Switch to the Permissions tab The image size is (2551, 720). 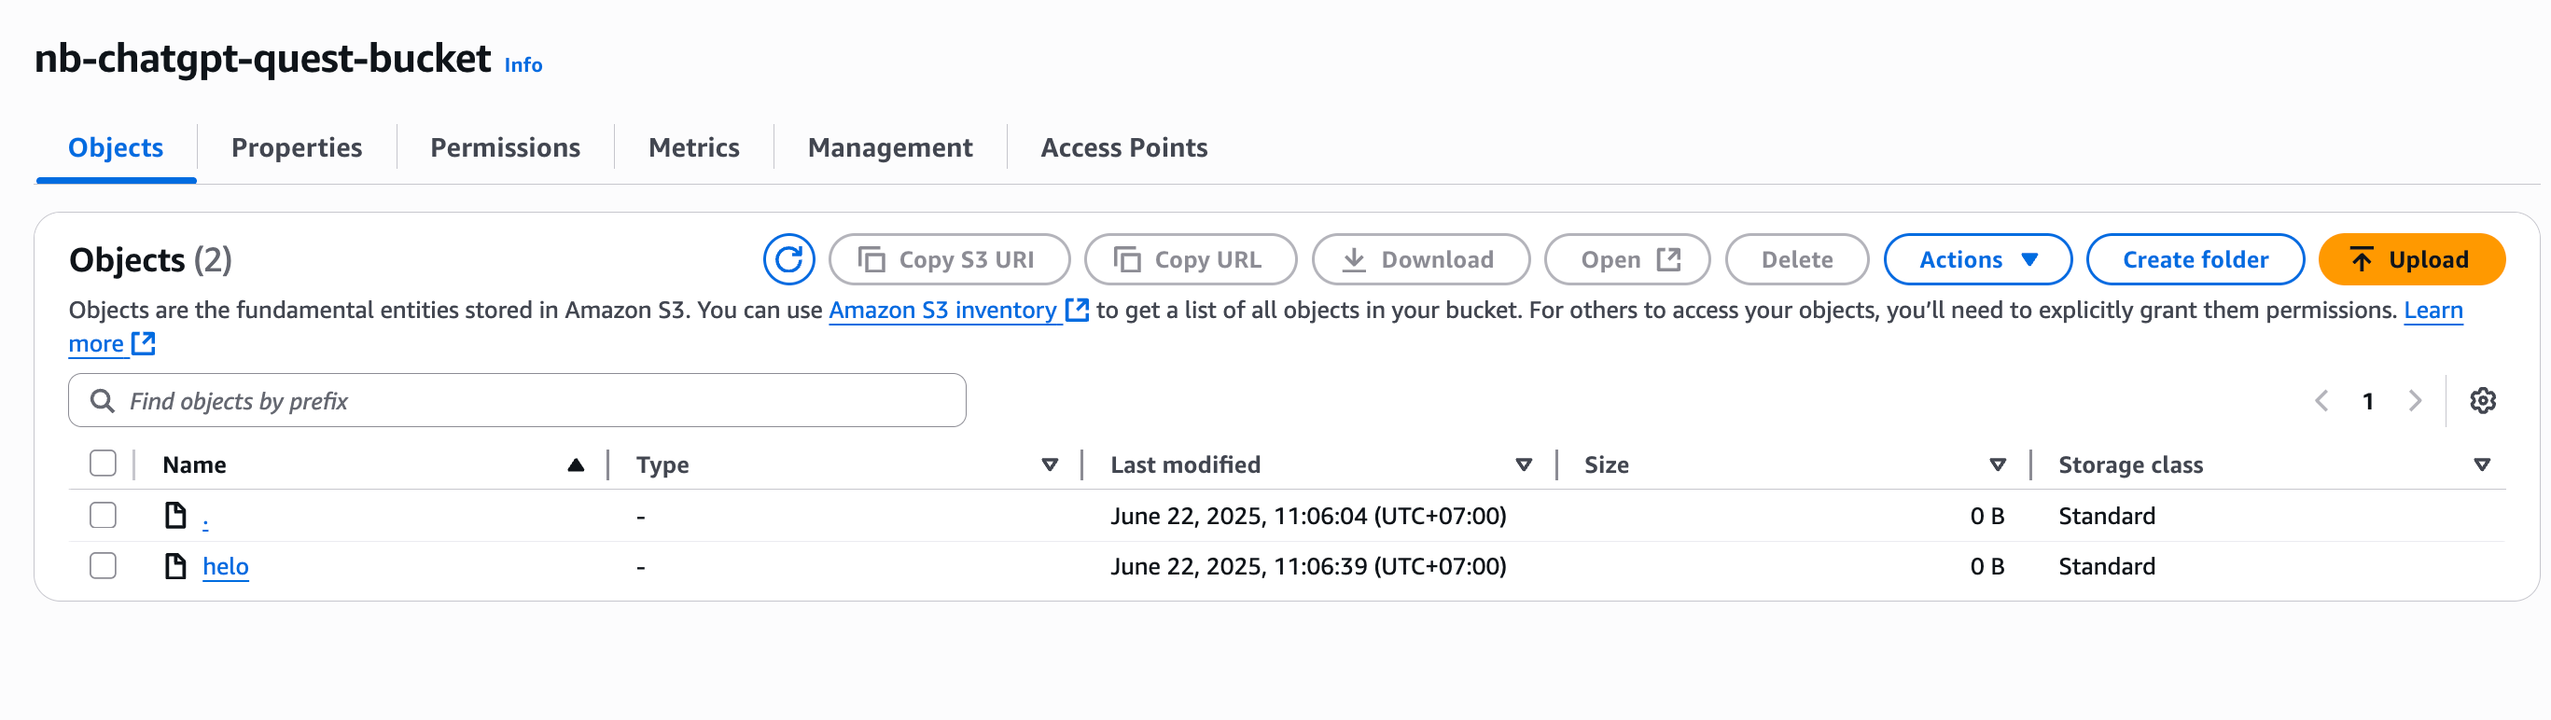(x=505, y=147)
